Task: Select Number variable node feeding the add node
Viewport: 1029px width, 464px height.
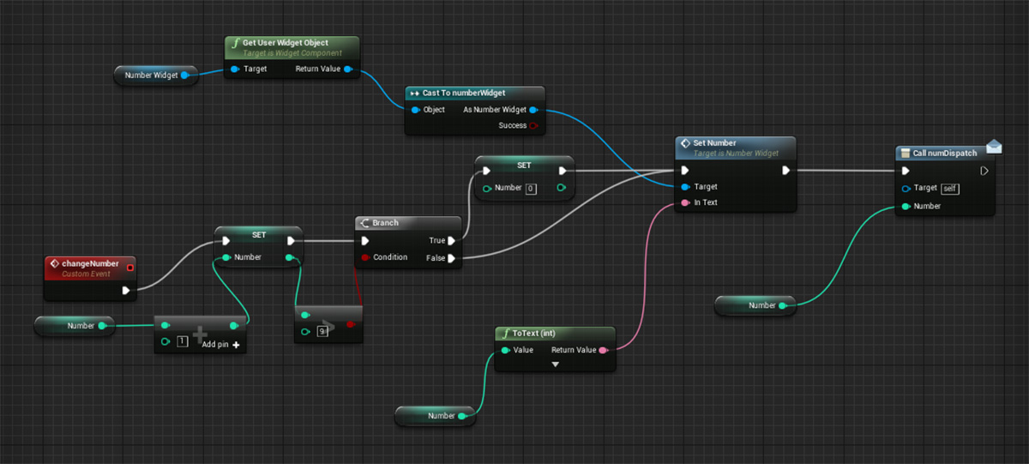Action: [x=75, y=326]
